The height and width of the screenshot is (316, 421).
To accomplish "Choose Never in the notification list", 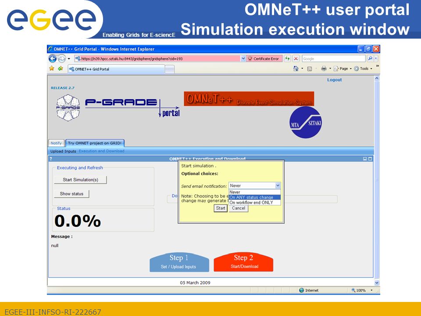I will [x=254, y=192].
